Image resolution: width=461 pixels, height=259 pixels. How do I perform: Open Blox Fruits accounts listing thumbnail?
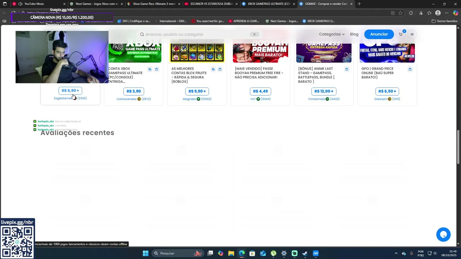point(197,53)
